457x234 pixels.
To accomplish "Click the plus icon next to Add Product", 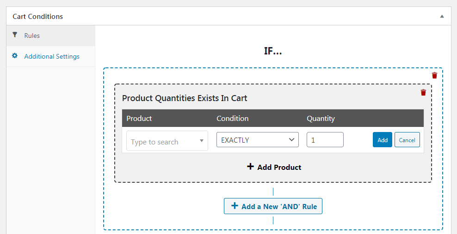I will 250,167.
